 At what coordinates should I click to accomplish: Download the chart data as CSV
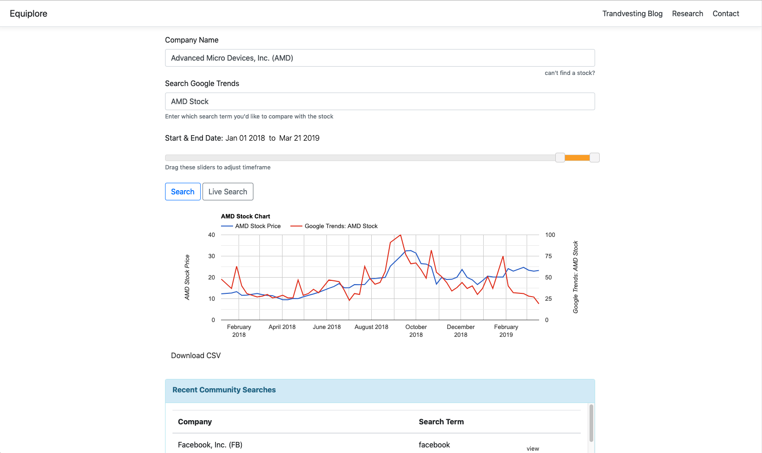(196, 355)
